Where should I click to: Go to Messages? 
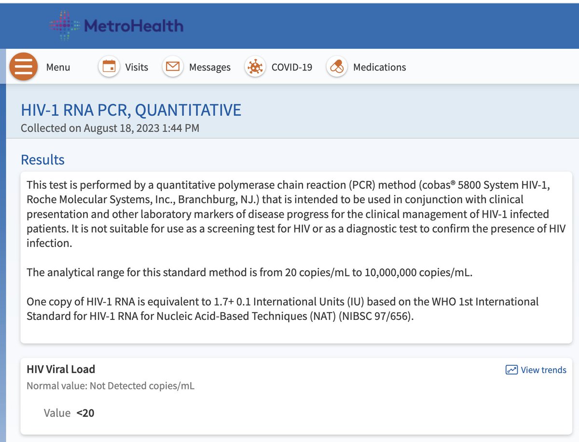pyautogui.click(x=210, y=68)
